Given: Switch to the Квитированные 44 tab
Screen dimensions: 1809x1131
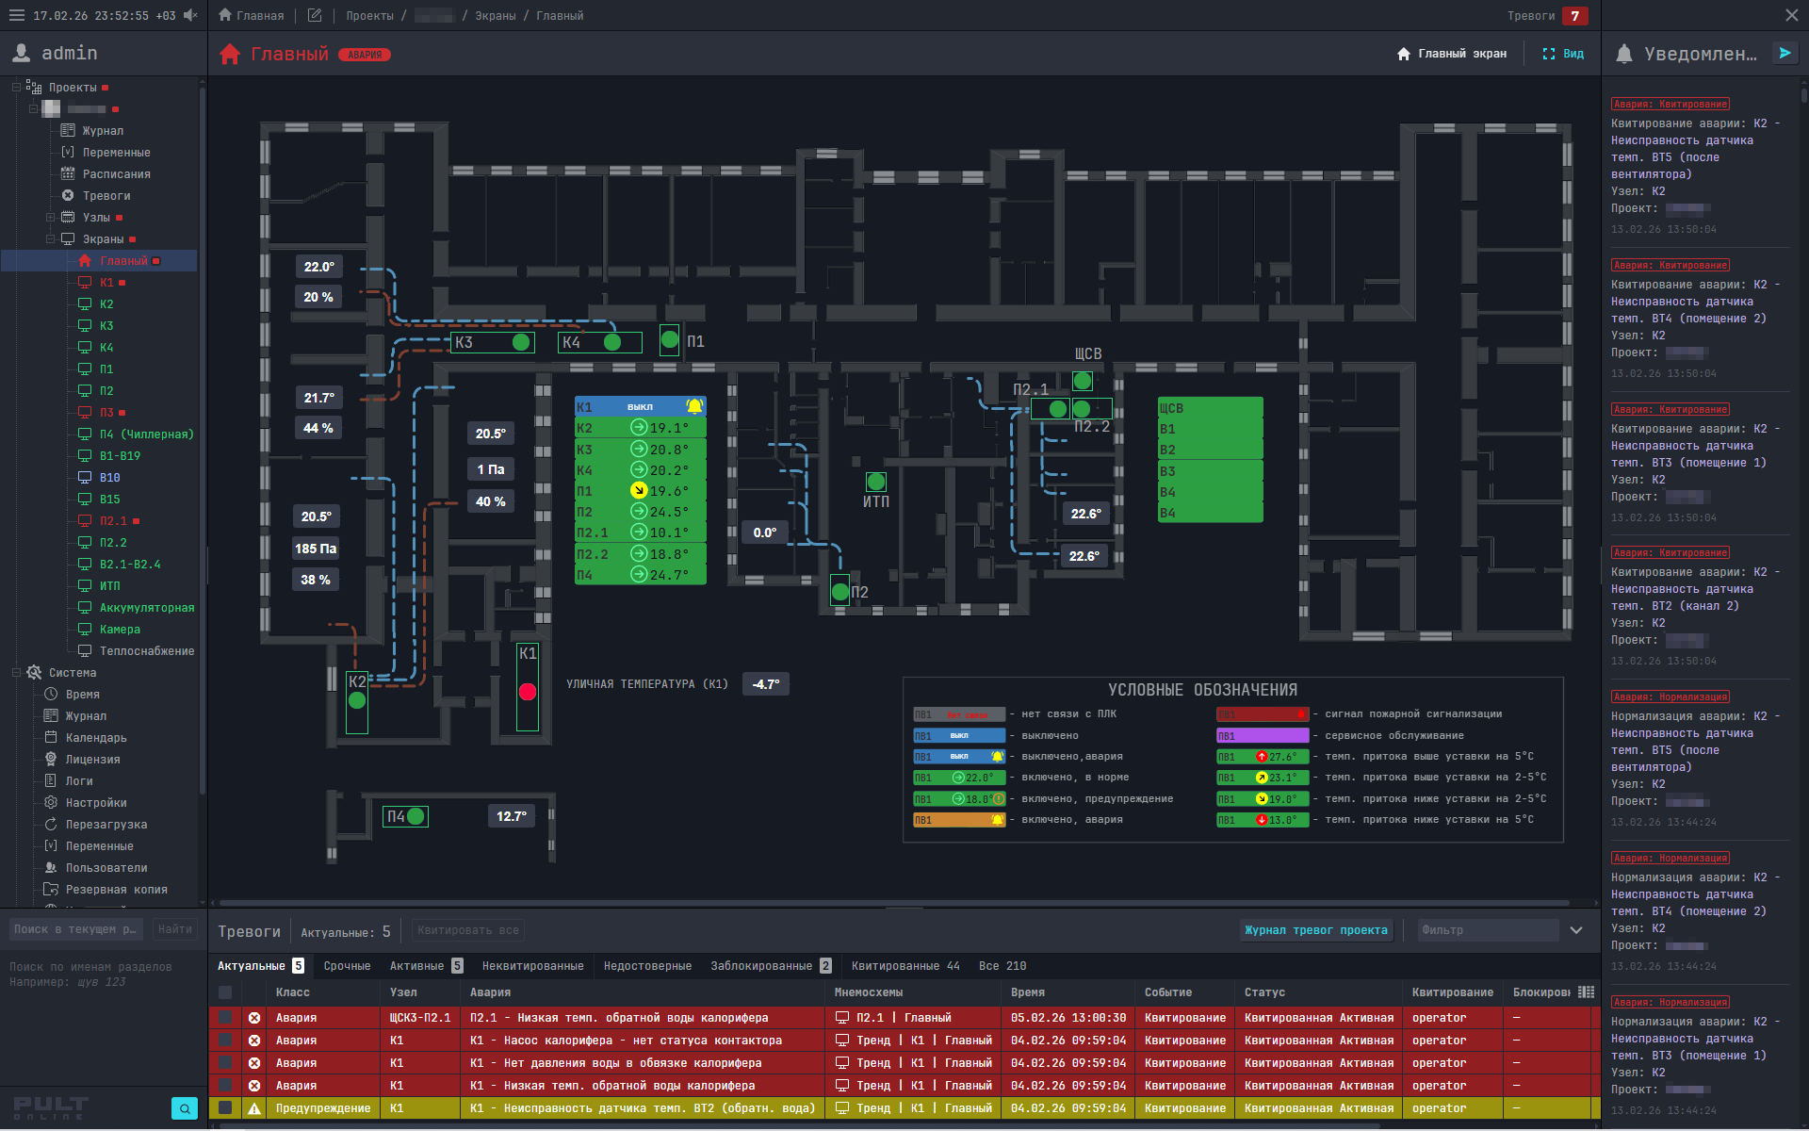Looking at the screenshot, I should pyautogui.click(x=904, y=965).
